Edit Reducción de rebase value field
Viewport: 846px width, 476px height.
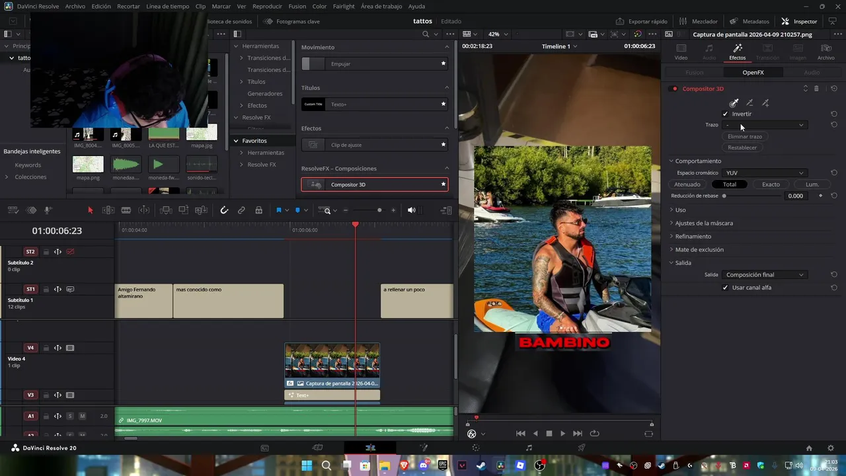point(795,196)
